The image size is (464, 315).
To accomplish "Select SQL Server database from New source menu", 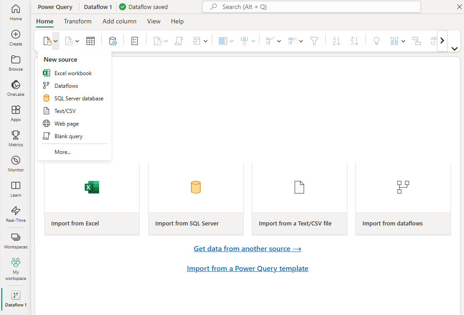I will pos(79,99).
